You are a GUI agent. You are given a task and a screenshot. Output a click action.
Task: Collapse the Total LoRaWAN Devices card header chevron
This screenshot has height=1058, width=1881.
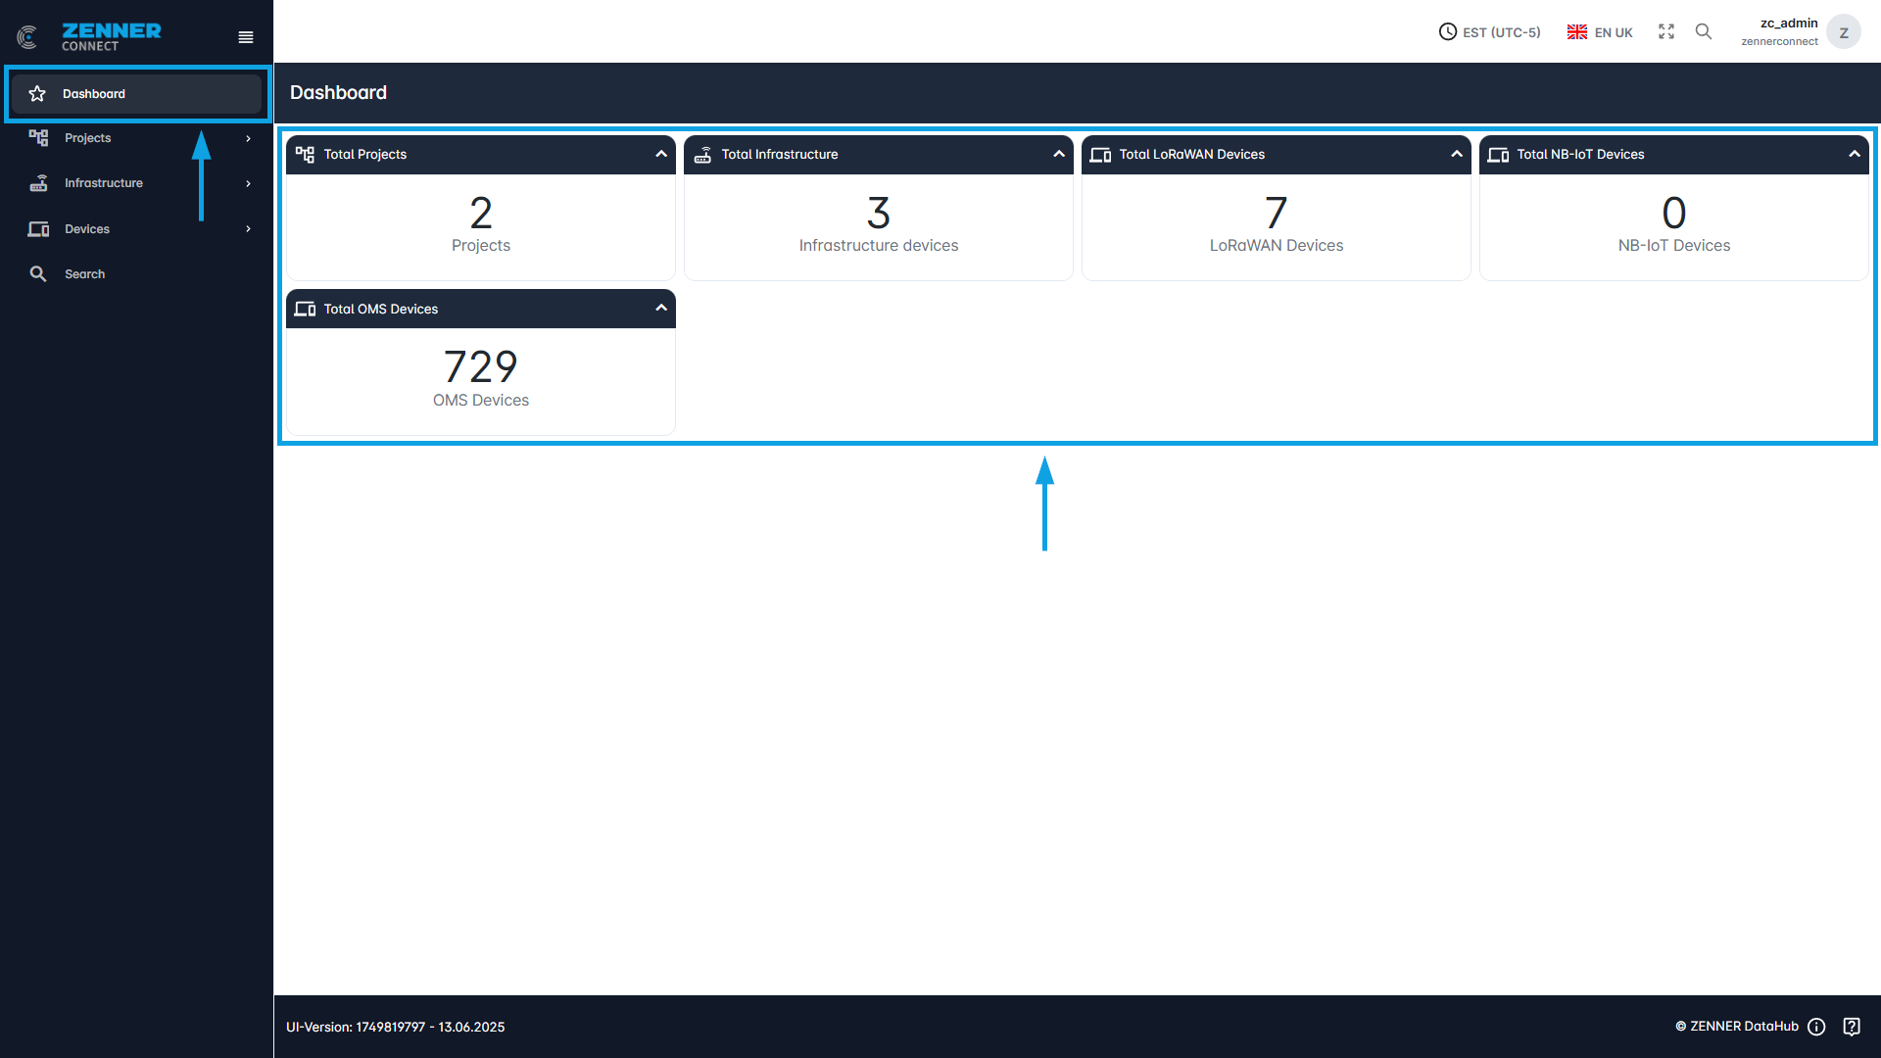tap(1457, 154)
